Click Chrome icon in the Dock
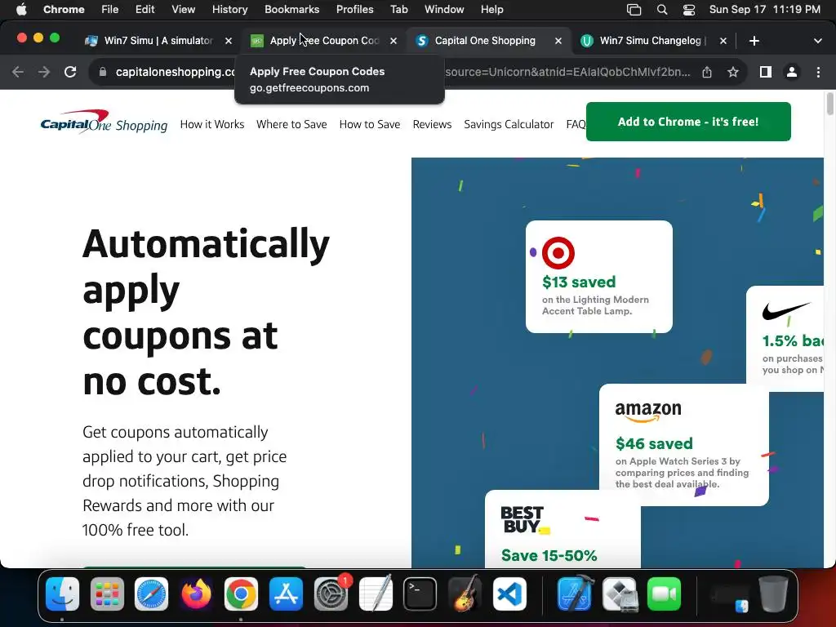The height and width of the screenshot is (627, 836). 241,594
